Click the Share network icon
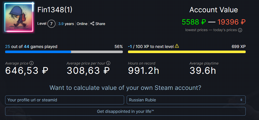Image resolution: width=259 pixels, height=120 pixels. 92,24
